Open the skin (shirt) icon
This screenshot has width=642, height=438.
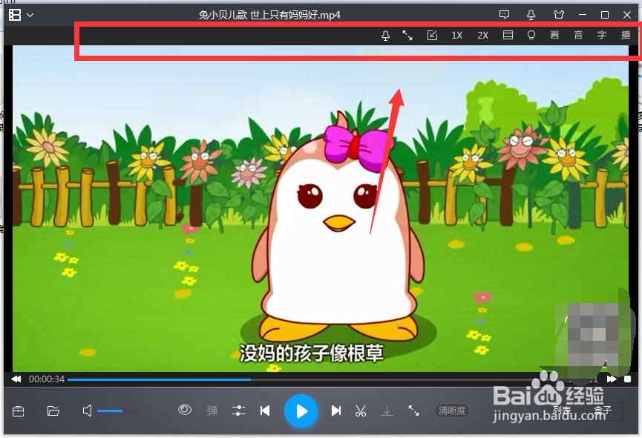coord(559,15)
